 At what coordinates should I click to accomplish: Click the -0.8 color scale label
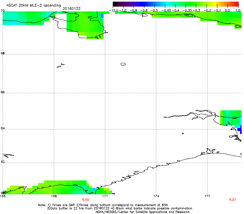[x=134, y=11]
